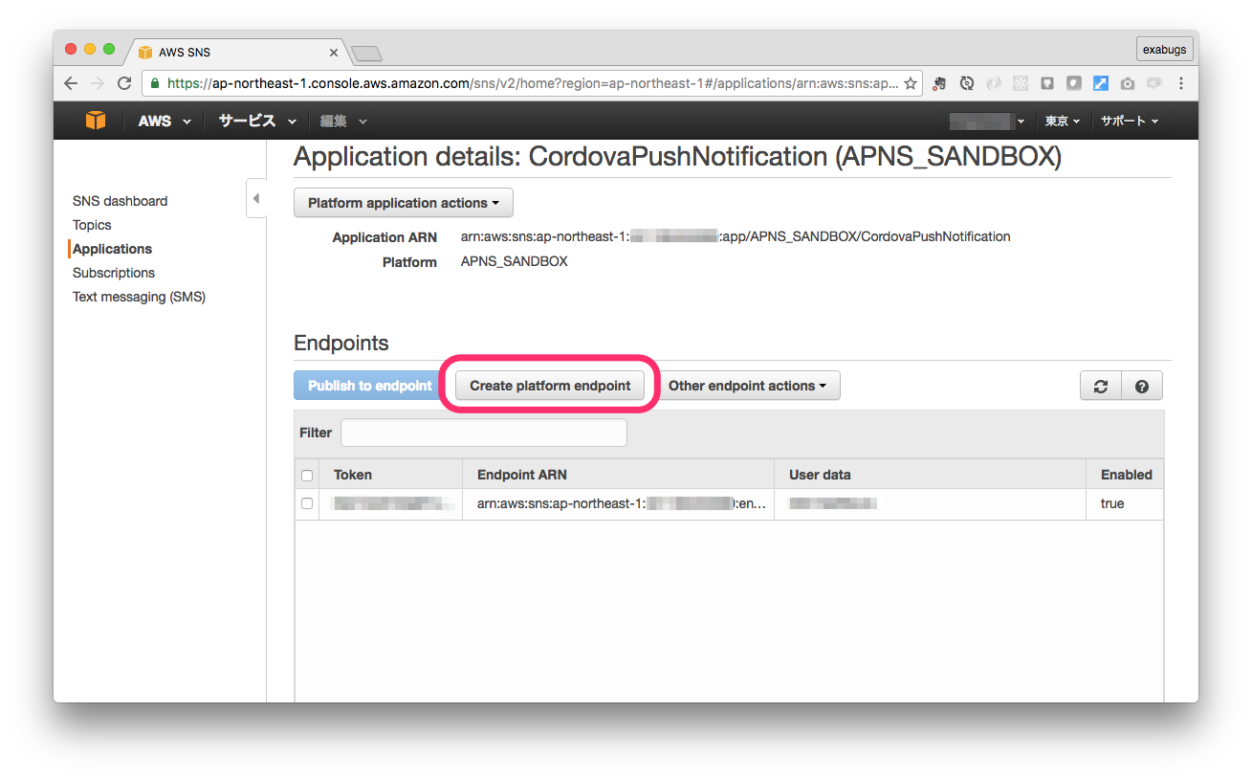Open Subscriptions in the sidebar

pos(114,273)
